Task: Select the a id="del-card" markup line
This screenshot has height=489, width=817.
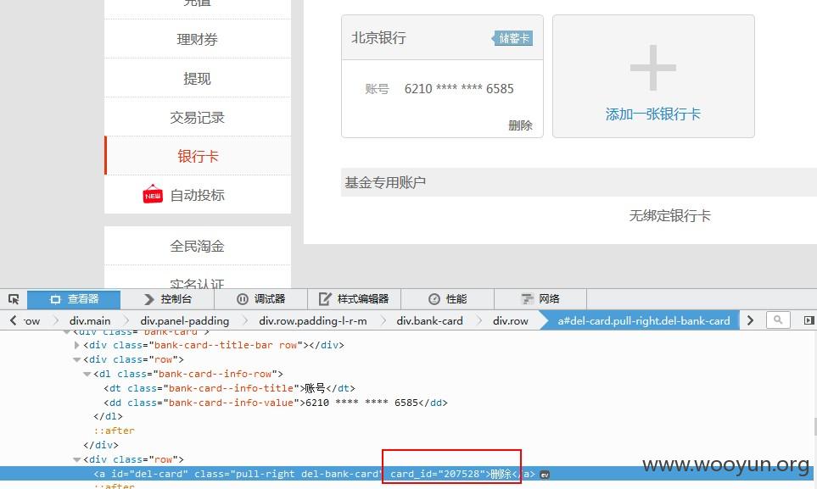Action: click(x=314, y=474)
